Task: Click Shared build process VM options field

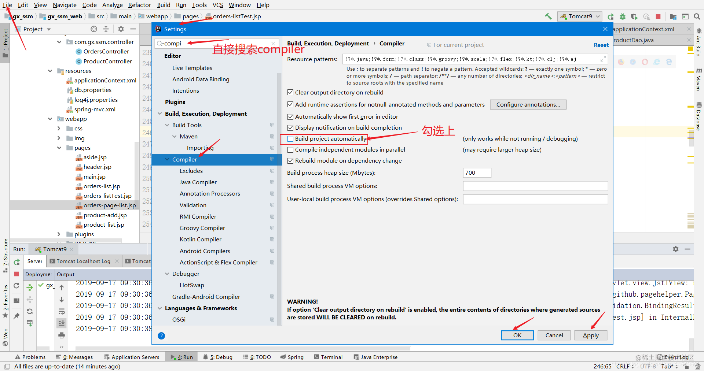Action: tap(535, 186)
